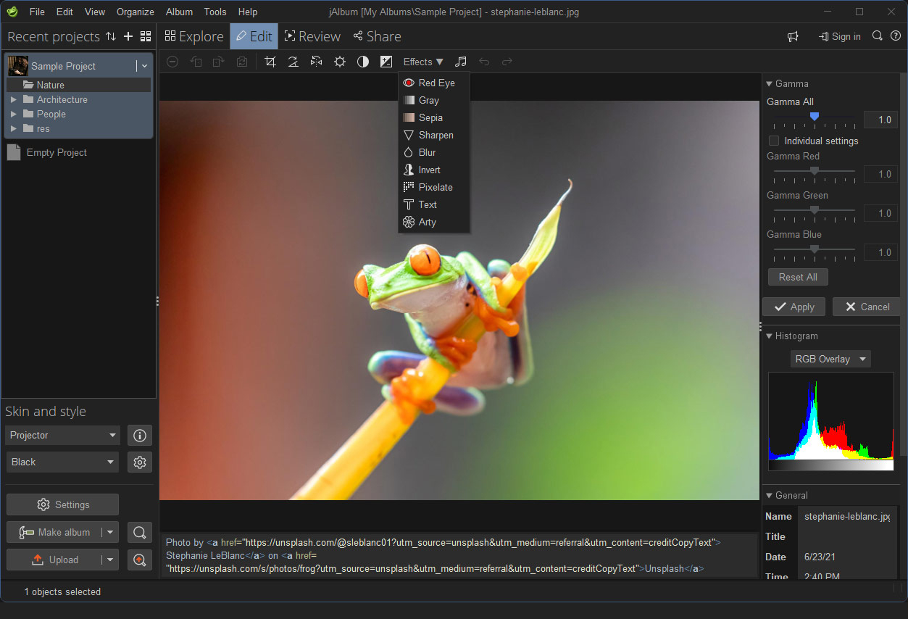Click the Gamma All value field

[x=881, y=120]
